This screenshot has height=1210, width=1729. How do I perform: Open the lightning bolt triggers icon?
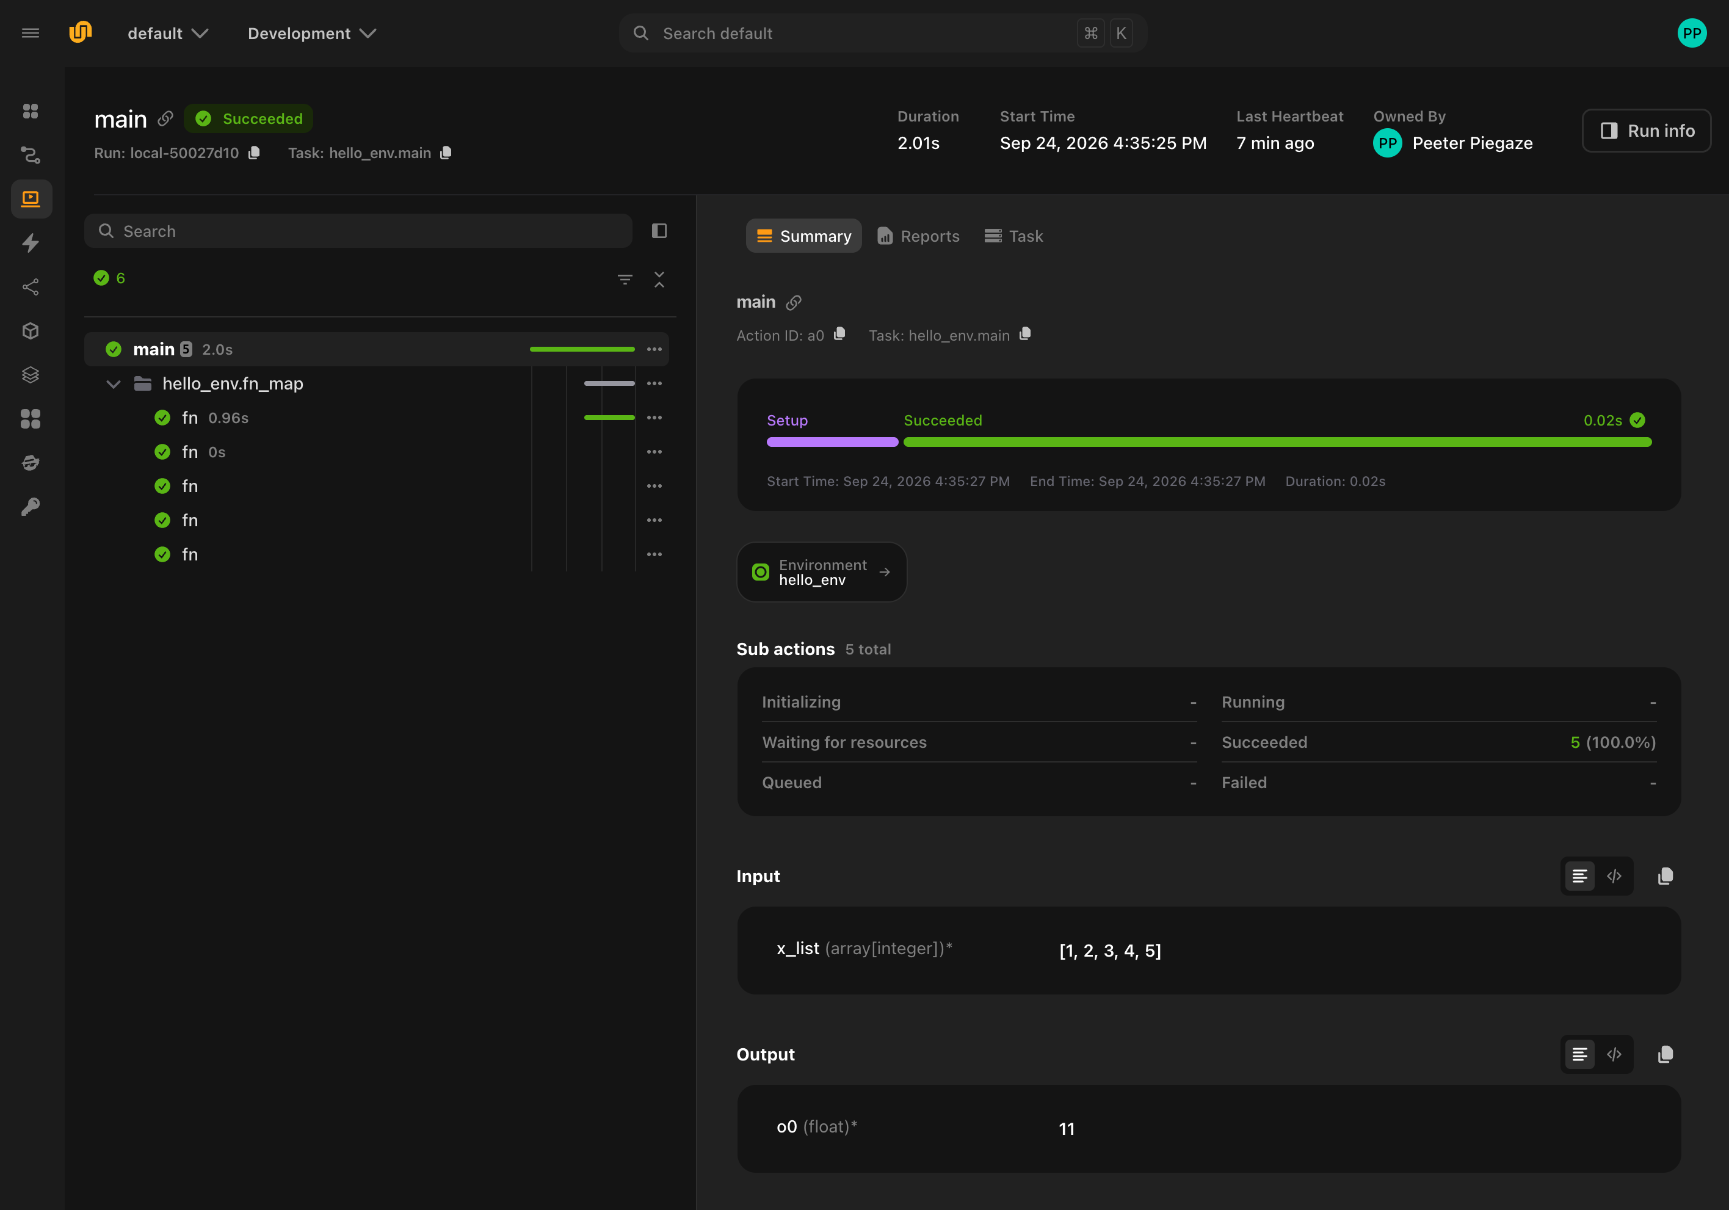pyautogui.click(x=31, y=242)
